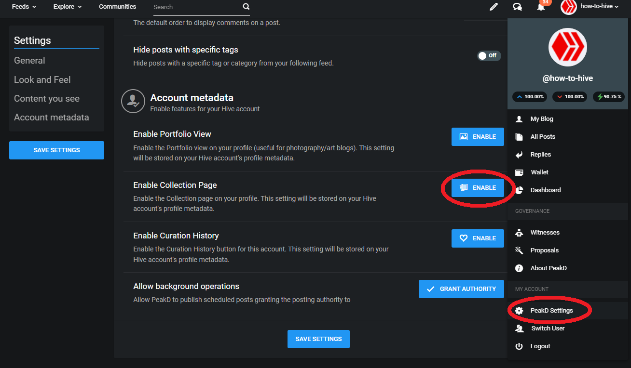The image size is (631, 368).
Task: Click the upvote mana 100.00% indicator
Action: [530, 97]
